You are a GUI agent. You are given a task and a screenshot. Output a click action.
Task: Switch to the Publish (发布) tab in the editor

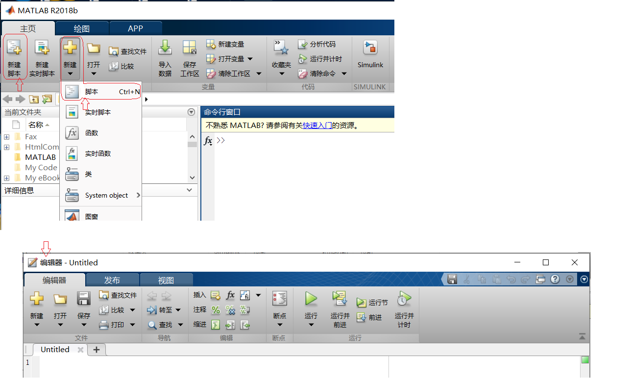112,281
